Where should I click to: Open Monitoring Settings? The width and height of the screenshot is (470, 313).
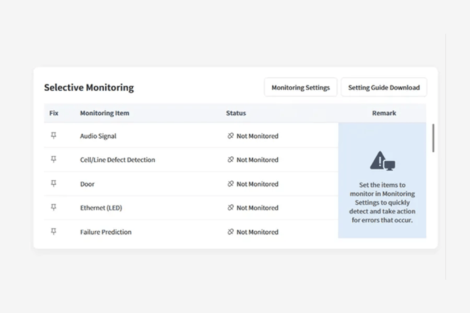tap(301, 87)
